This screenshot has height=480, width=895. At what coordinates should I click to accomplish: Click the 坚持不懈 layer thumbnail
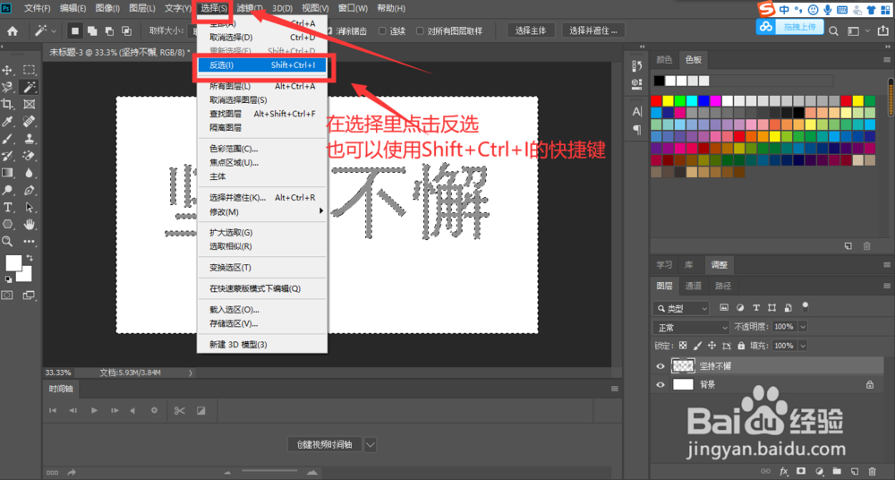pyautogui.click(x=683, y=365)
